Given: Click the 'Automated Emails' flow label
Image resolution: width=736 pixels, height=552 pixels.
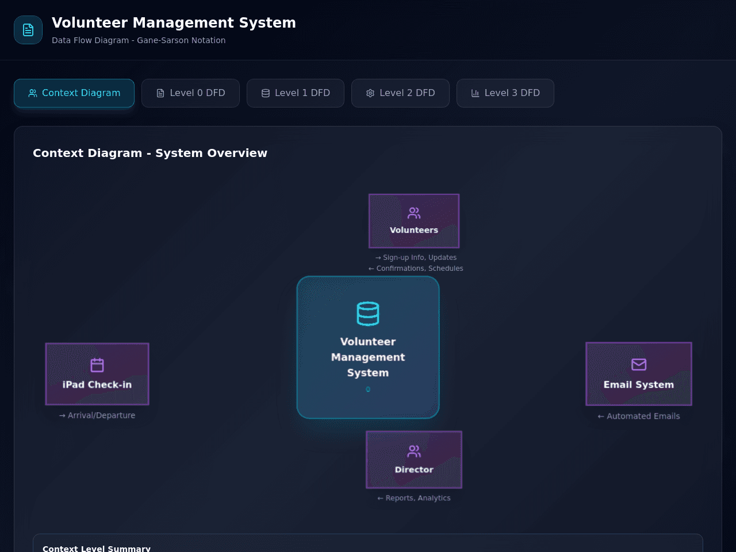Looking at the screenshot, I should tap(639, 416).
